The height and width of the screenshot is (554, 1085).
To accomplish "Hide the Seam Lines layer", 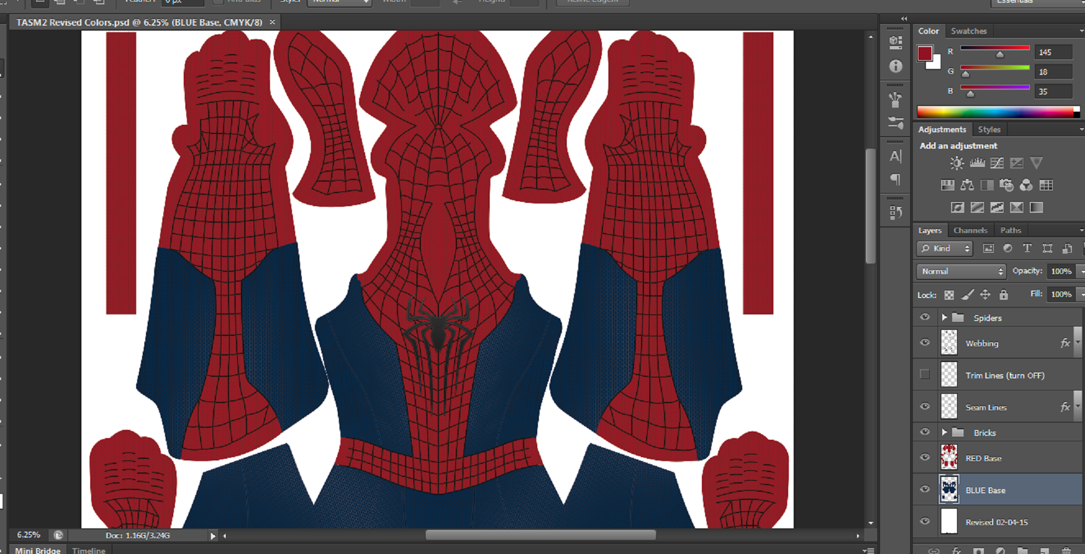I will click(x=925, y=406).
